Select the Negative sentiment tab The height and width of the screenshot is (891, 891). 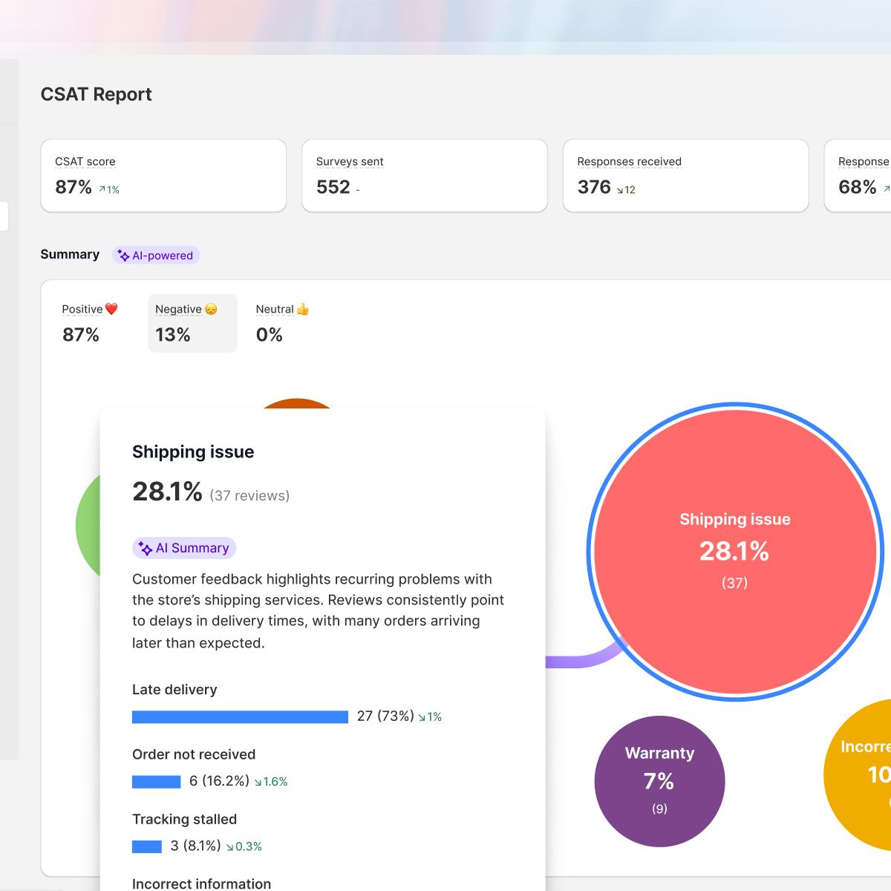pos(192,323)
